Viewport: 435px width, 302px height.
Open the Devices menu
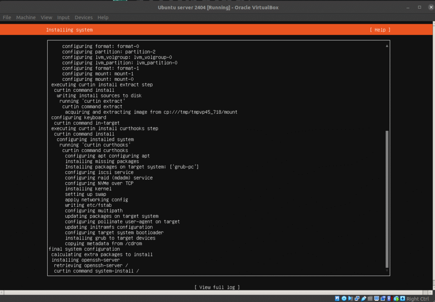pyautogui.click(x=83, y=17)
